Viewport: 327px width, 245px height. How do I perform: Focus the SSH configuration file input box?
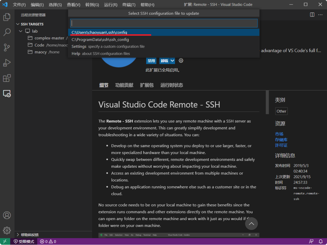(164, 23)
